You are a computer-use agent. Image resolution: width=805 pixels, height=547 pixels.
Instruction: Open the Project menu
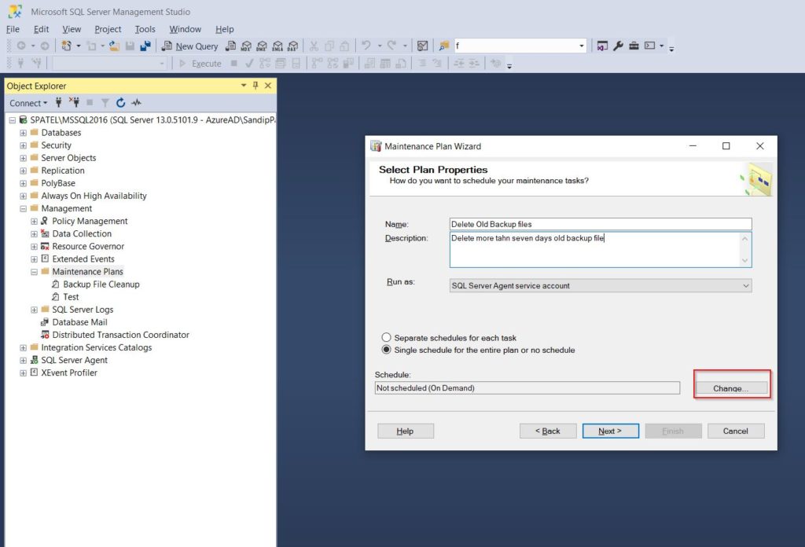click(x=108, y=29)
